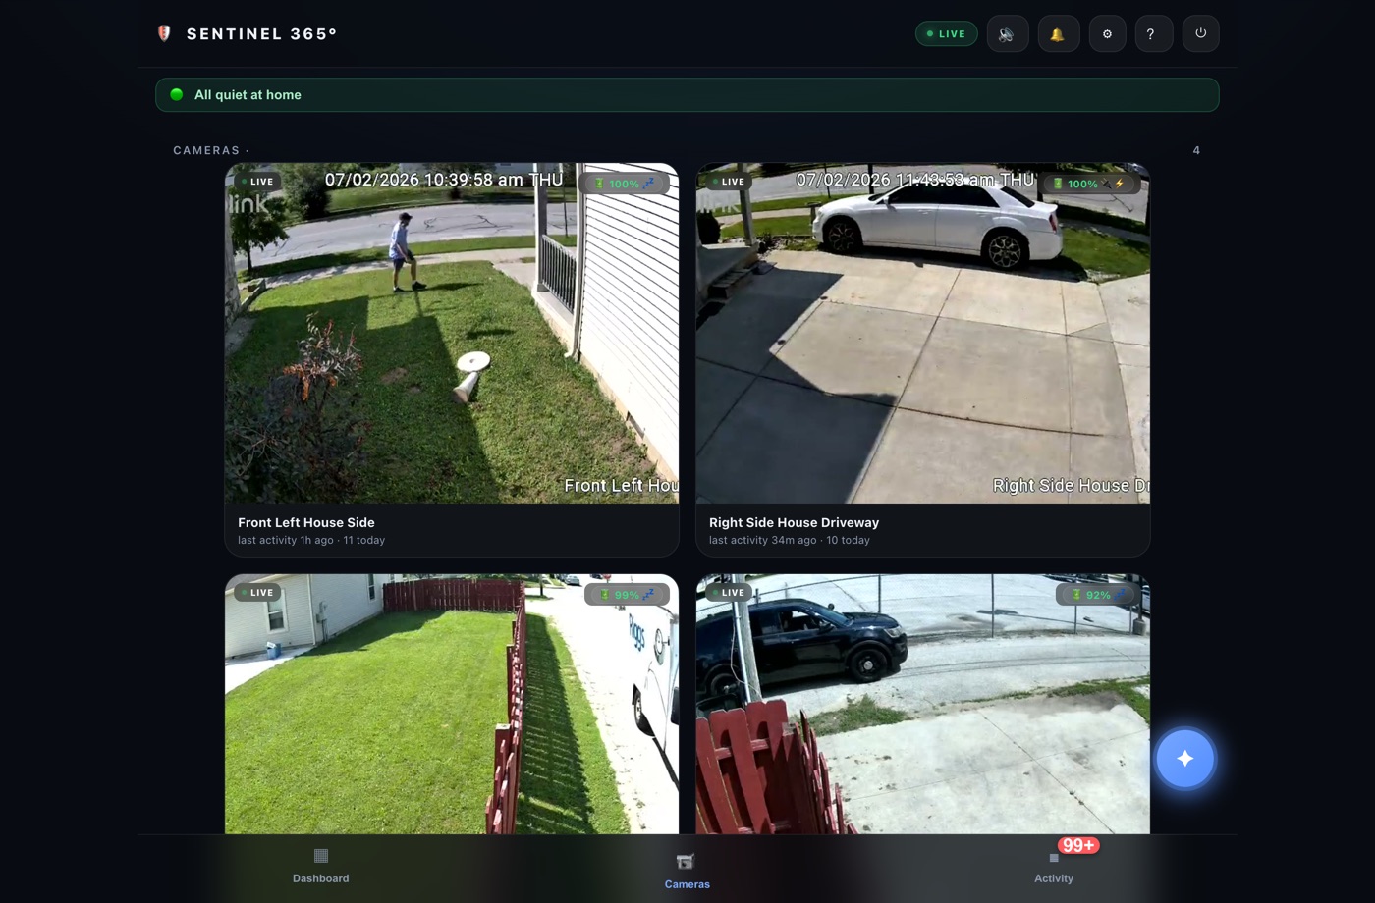Click the LIVE badge on the black SUV feed

click(x=729, y=593)
